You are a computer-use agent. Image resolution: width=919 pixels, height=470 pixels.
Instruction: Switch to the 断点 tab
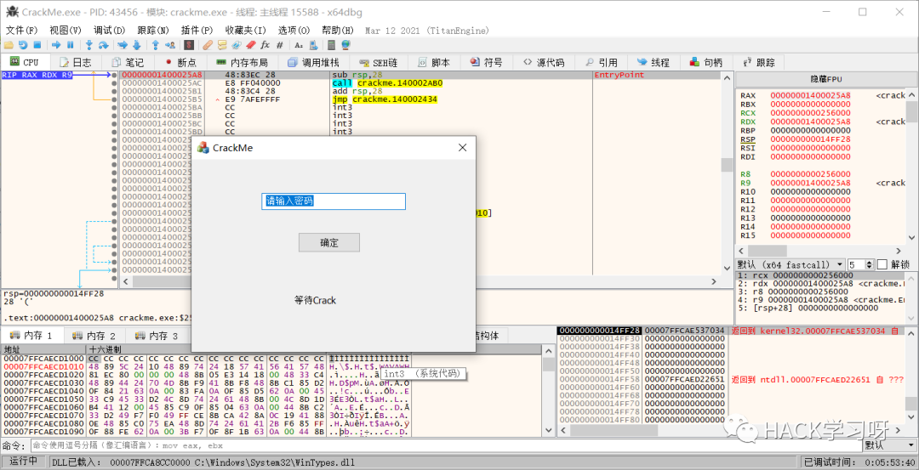pos(180,62)
